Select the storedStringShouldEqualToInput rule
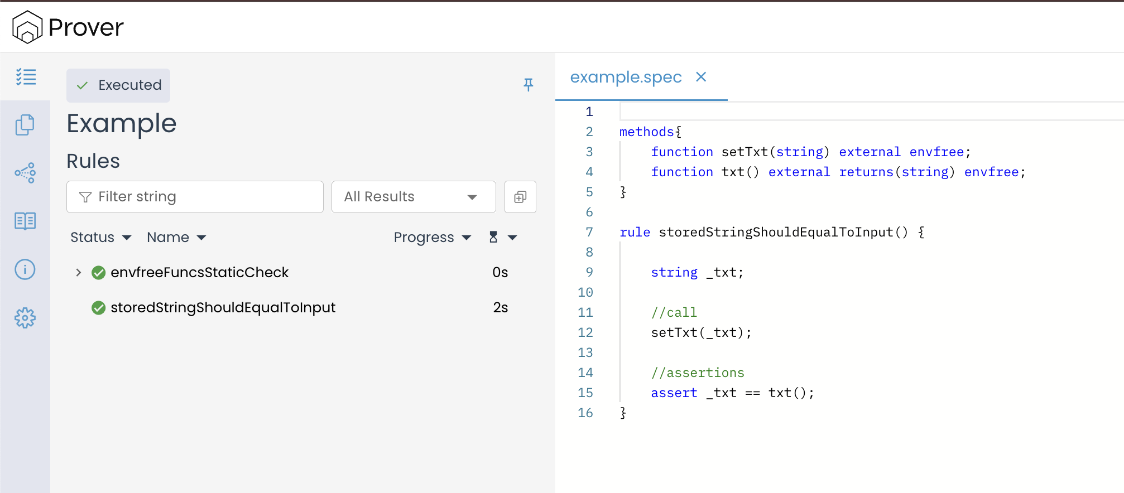Viewport: 1124px width, 493px height. click(223, 308)
